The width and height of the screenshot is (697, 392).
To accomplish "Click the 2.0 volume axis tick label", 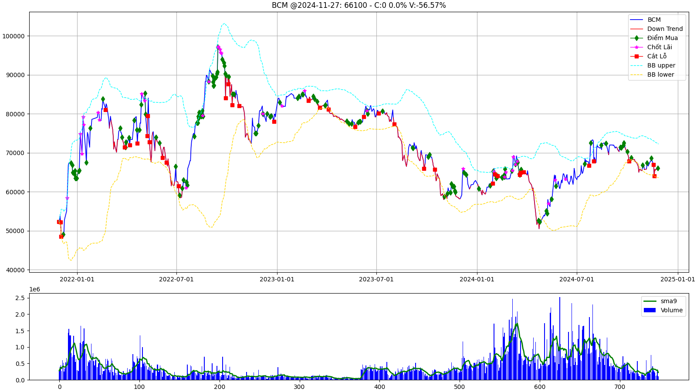I will [x=20, y=314].
